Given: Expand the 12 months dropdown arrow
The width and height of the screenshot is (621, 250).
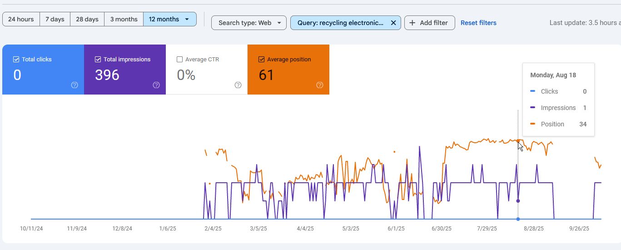Looking at the screenshot, I should [187, 20].
